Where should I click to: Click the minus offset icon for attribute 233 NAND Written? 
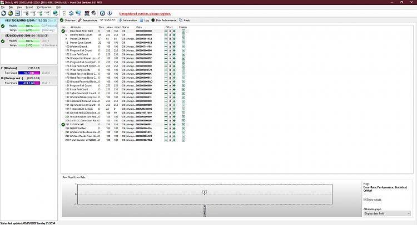coord(166,129)
